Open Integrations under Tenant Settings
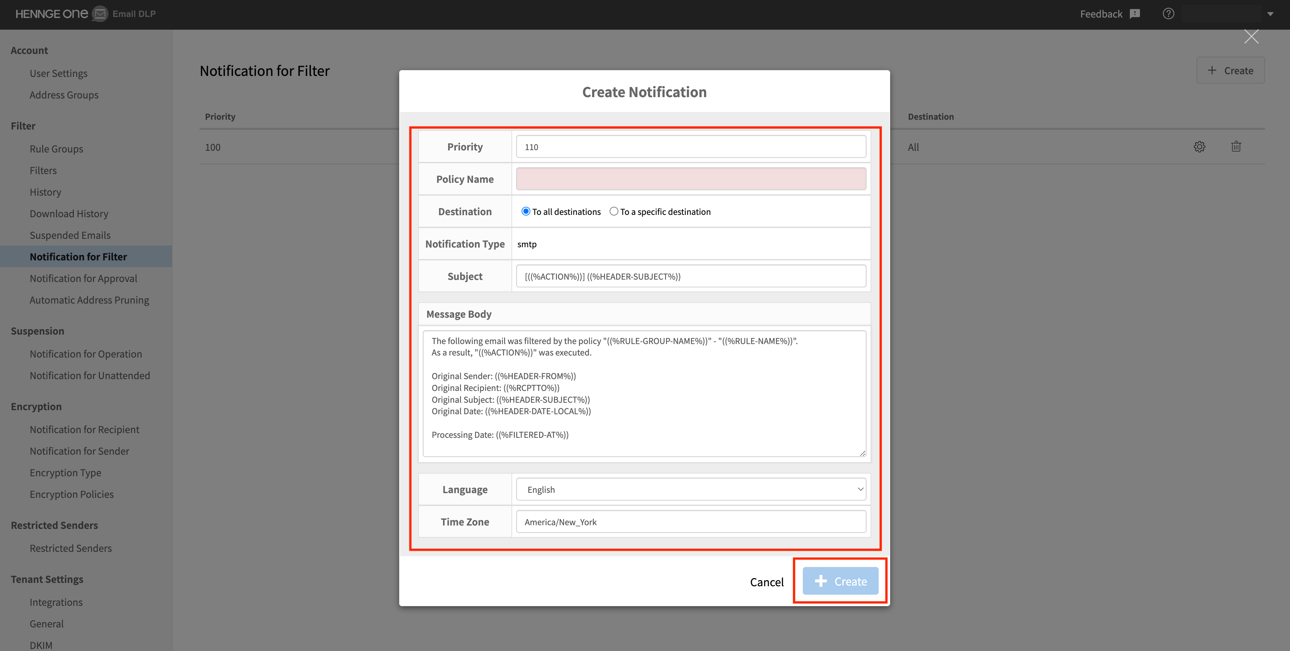This screenshot has height=651, width=1290. (x=56, y=602)
